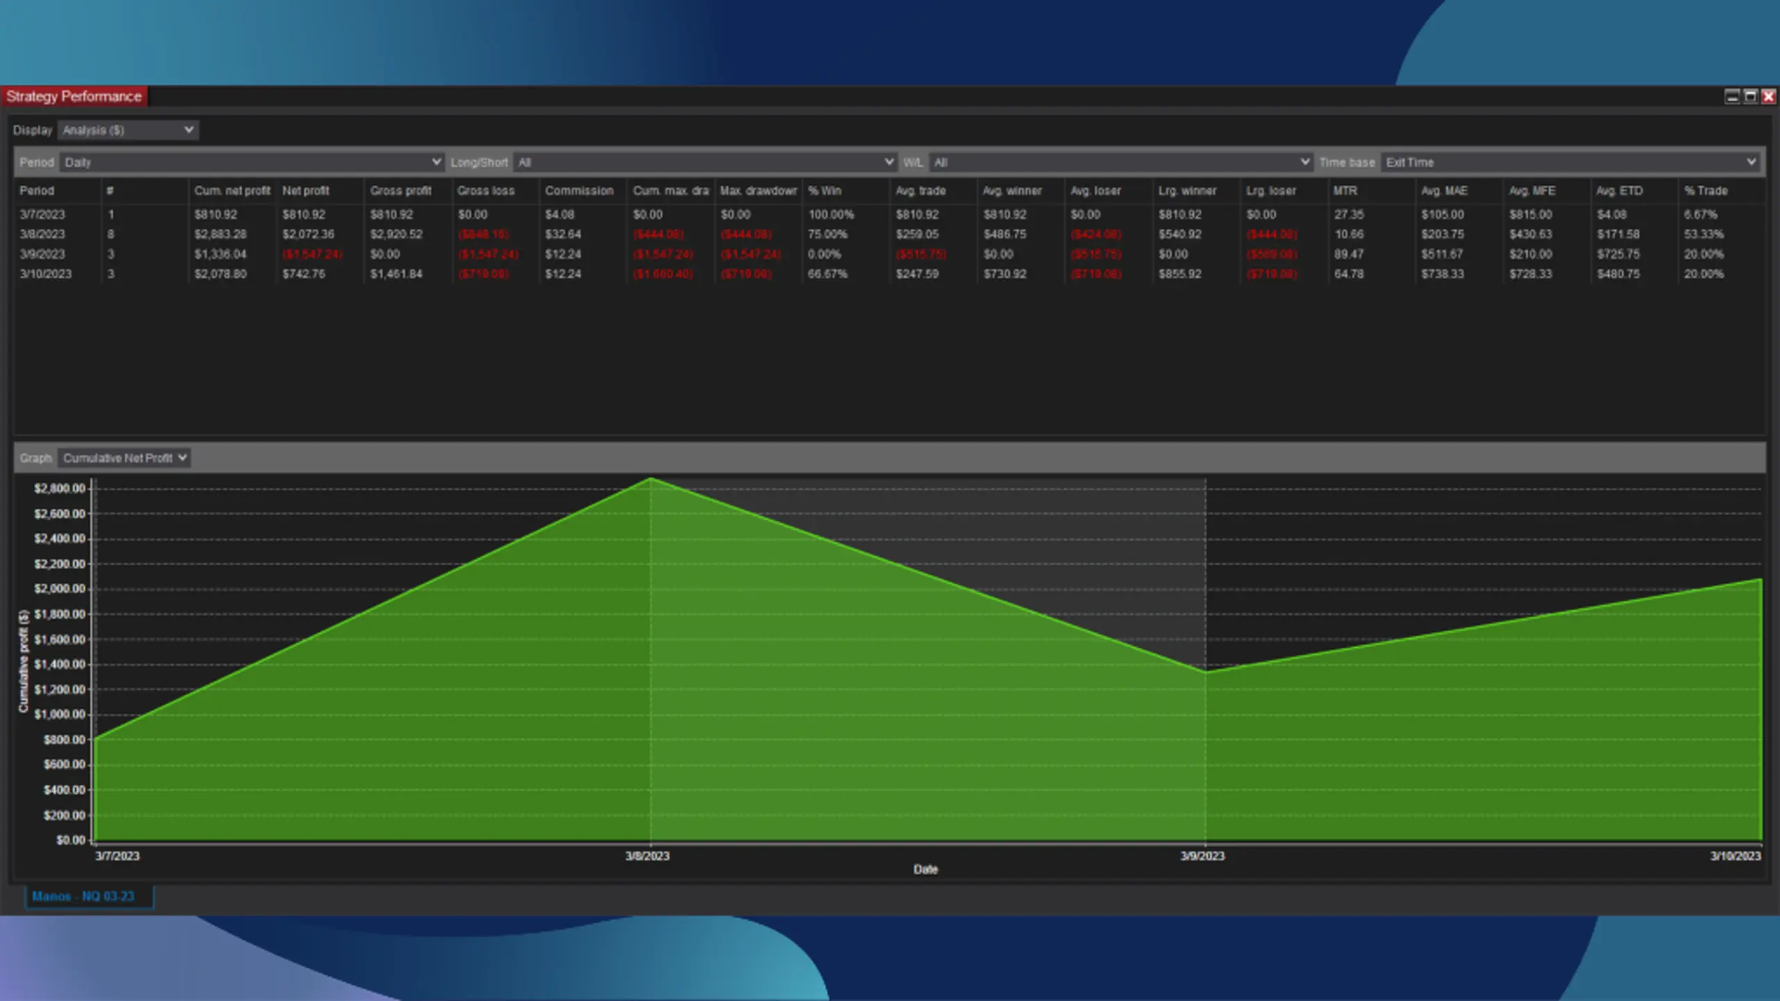Click the ($1,547.24) net profit cell

pyautogui.click(x=312, y=254)
